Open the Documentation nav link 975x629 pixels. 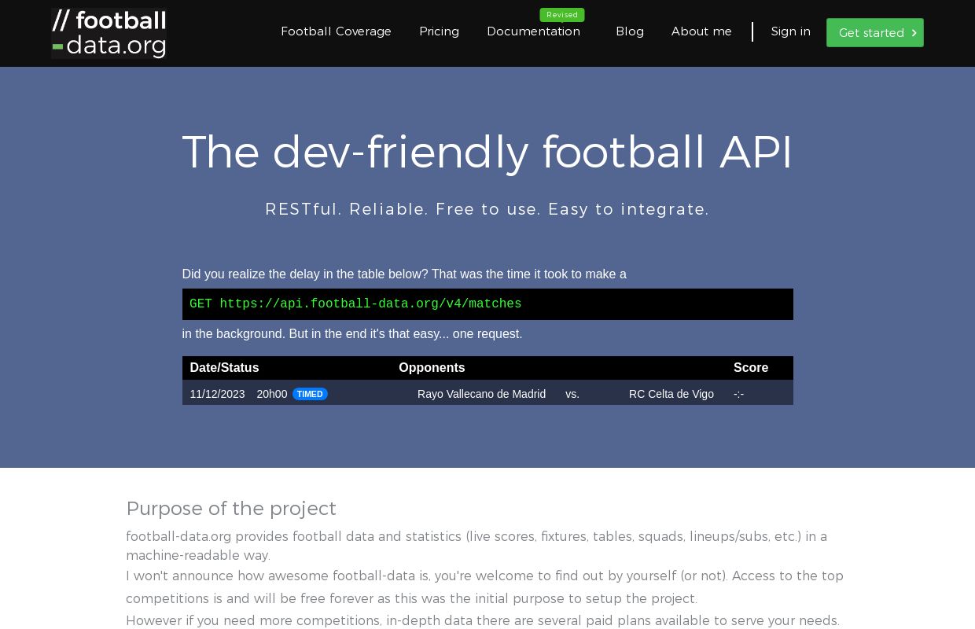click(533, 31)
